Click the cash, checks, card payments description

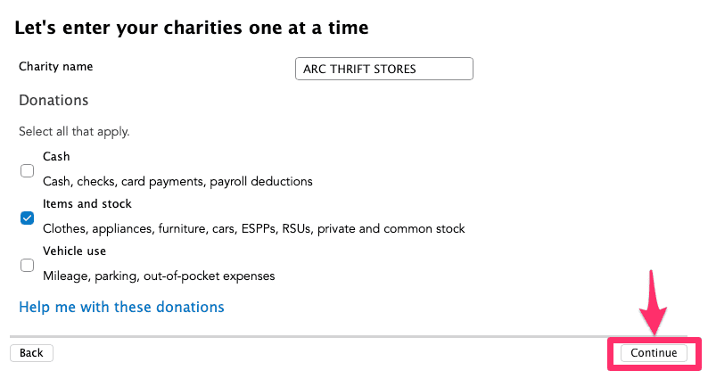[x=177, y=181]
